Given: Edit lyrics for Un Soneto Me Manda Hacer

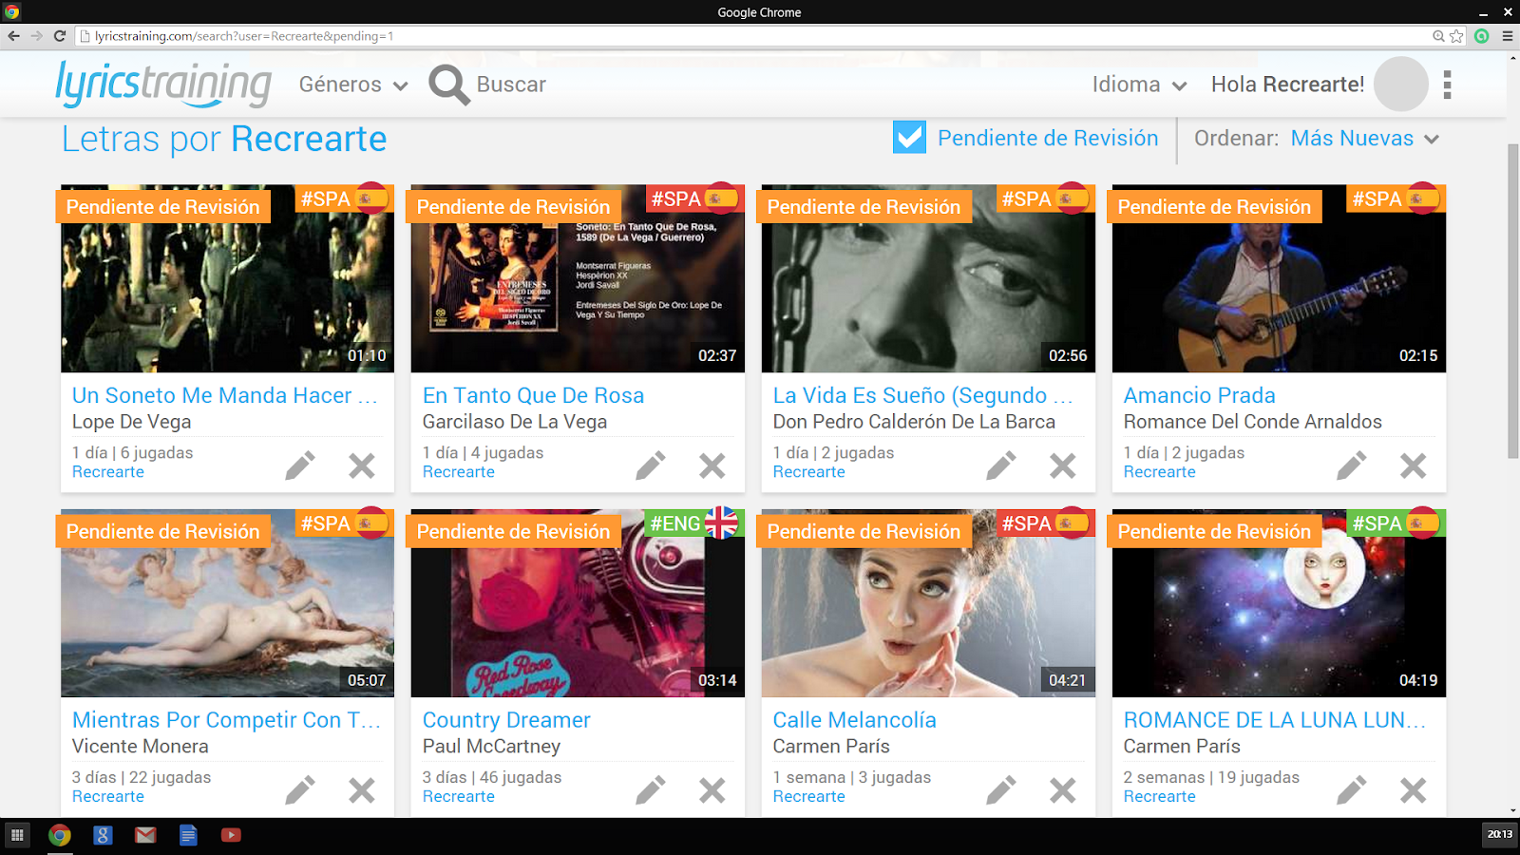Looking at the screenshot, I should pyautogui.click(x=300, y=465).
